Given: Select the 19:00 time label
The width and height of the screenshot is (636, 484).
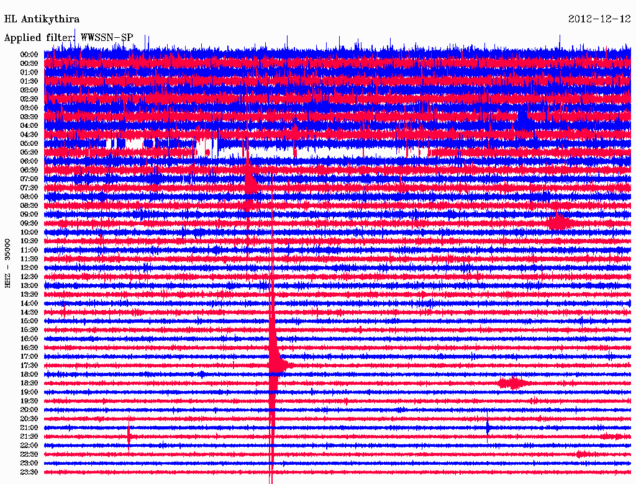Looking at the screenshot, I should point(29,392).
